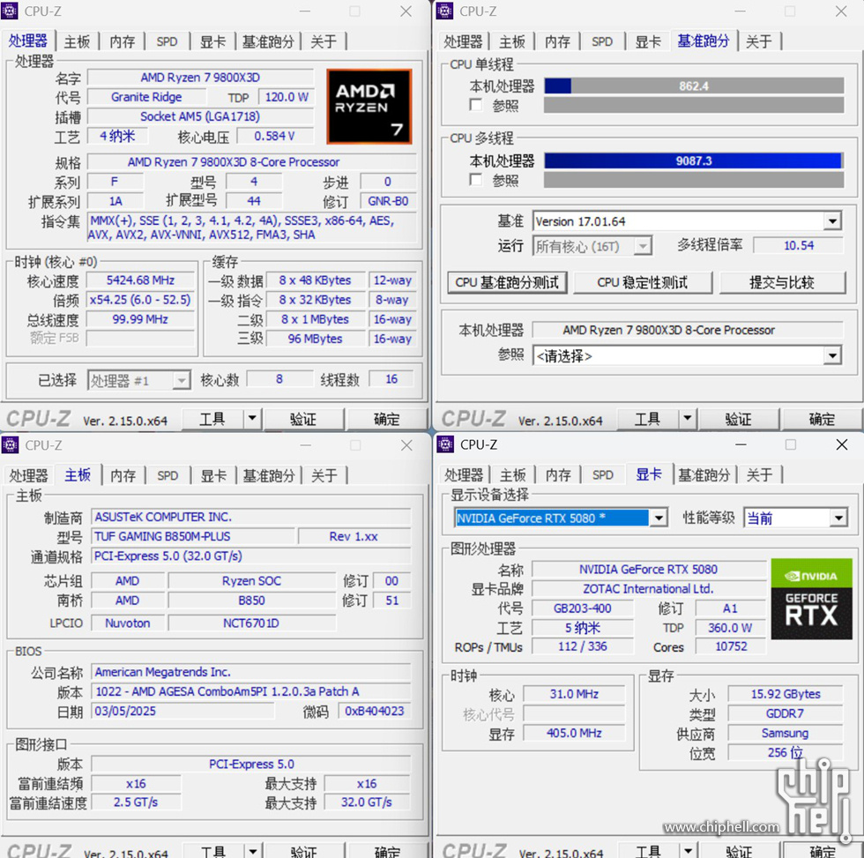Click the GPU 代号 value GB203-400

(x=583, y=608)
